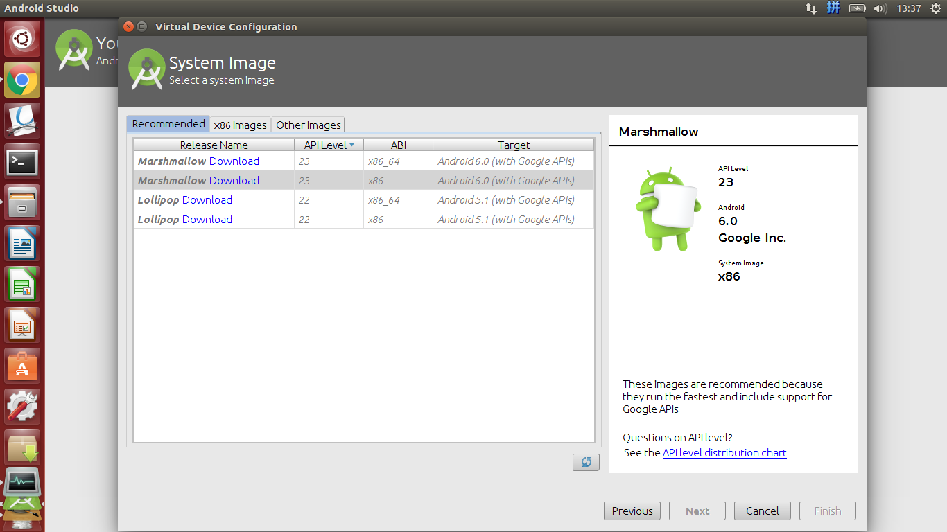Click the Android Studio logo in header
Image resolution: width=947 pixels, height=532 pixels.
146,69
